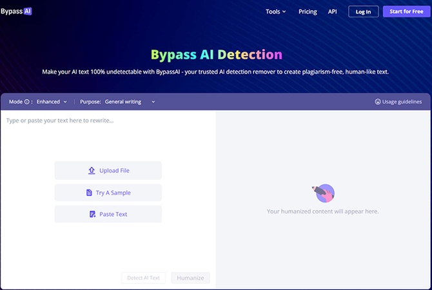
Task: Click the Paste Text clipboard icon
Action: [93, 214]
